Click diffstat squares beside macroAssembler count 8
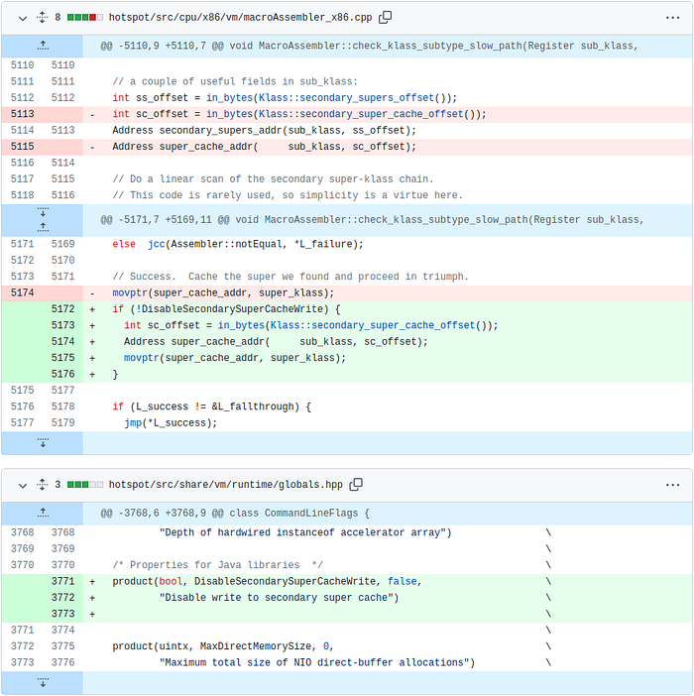 84,17
